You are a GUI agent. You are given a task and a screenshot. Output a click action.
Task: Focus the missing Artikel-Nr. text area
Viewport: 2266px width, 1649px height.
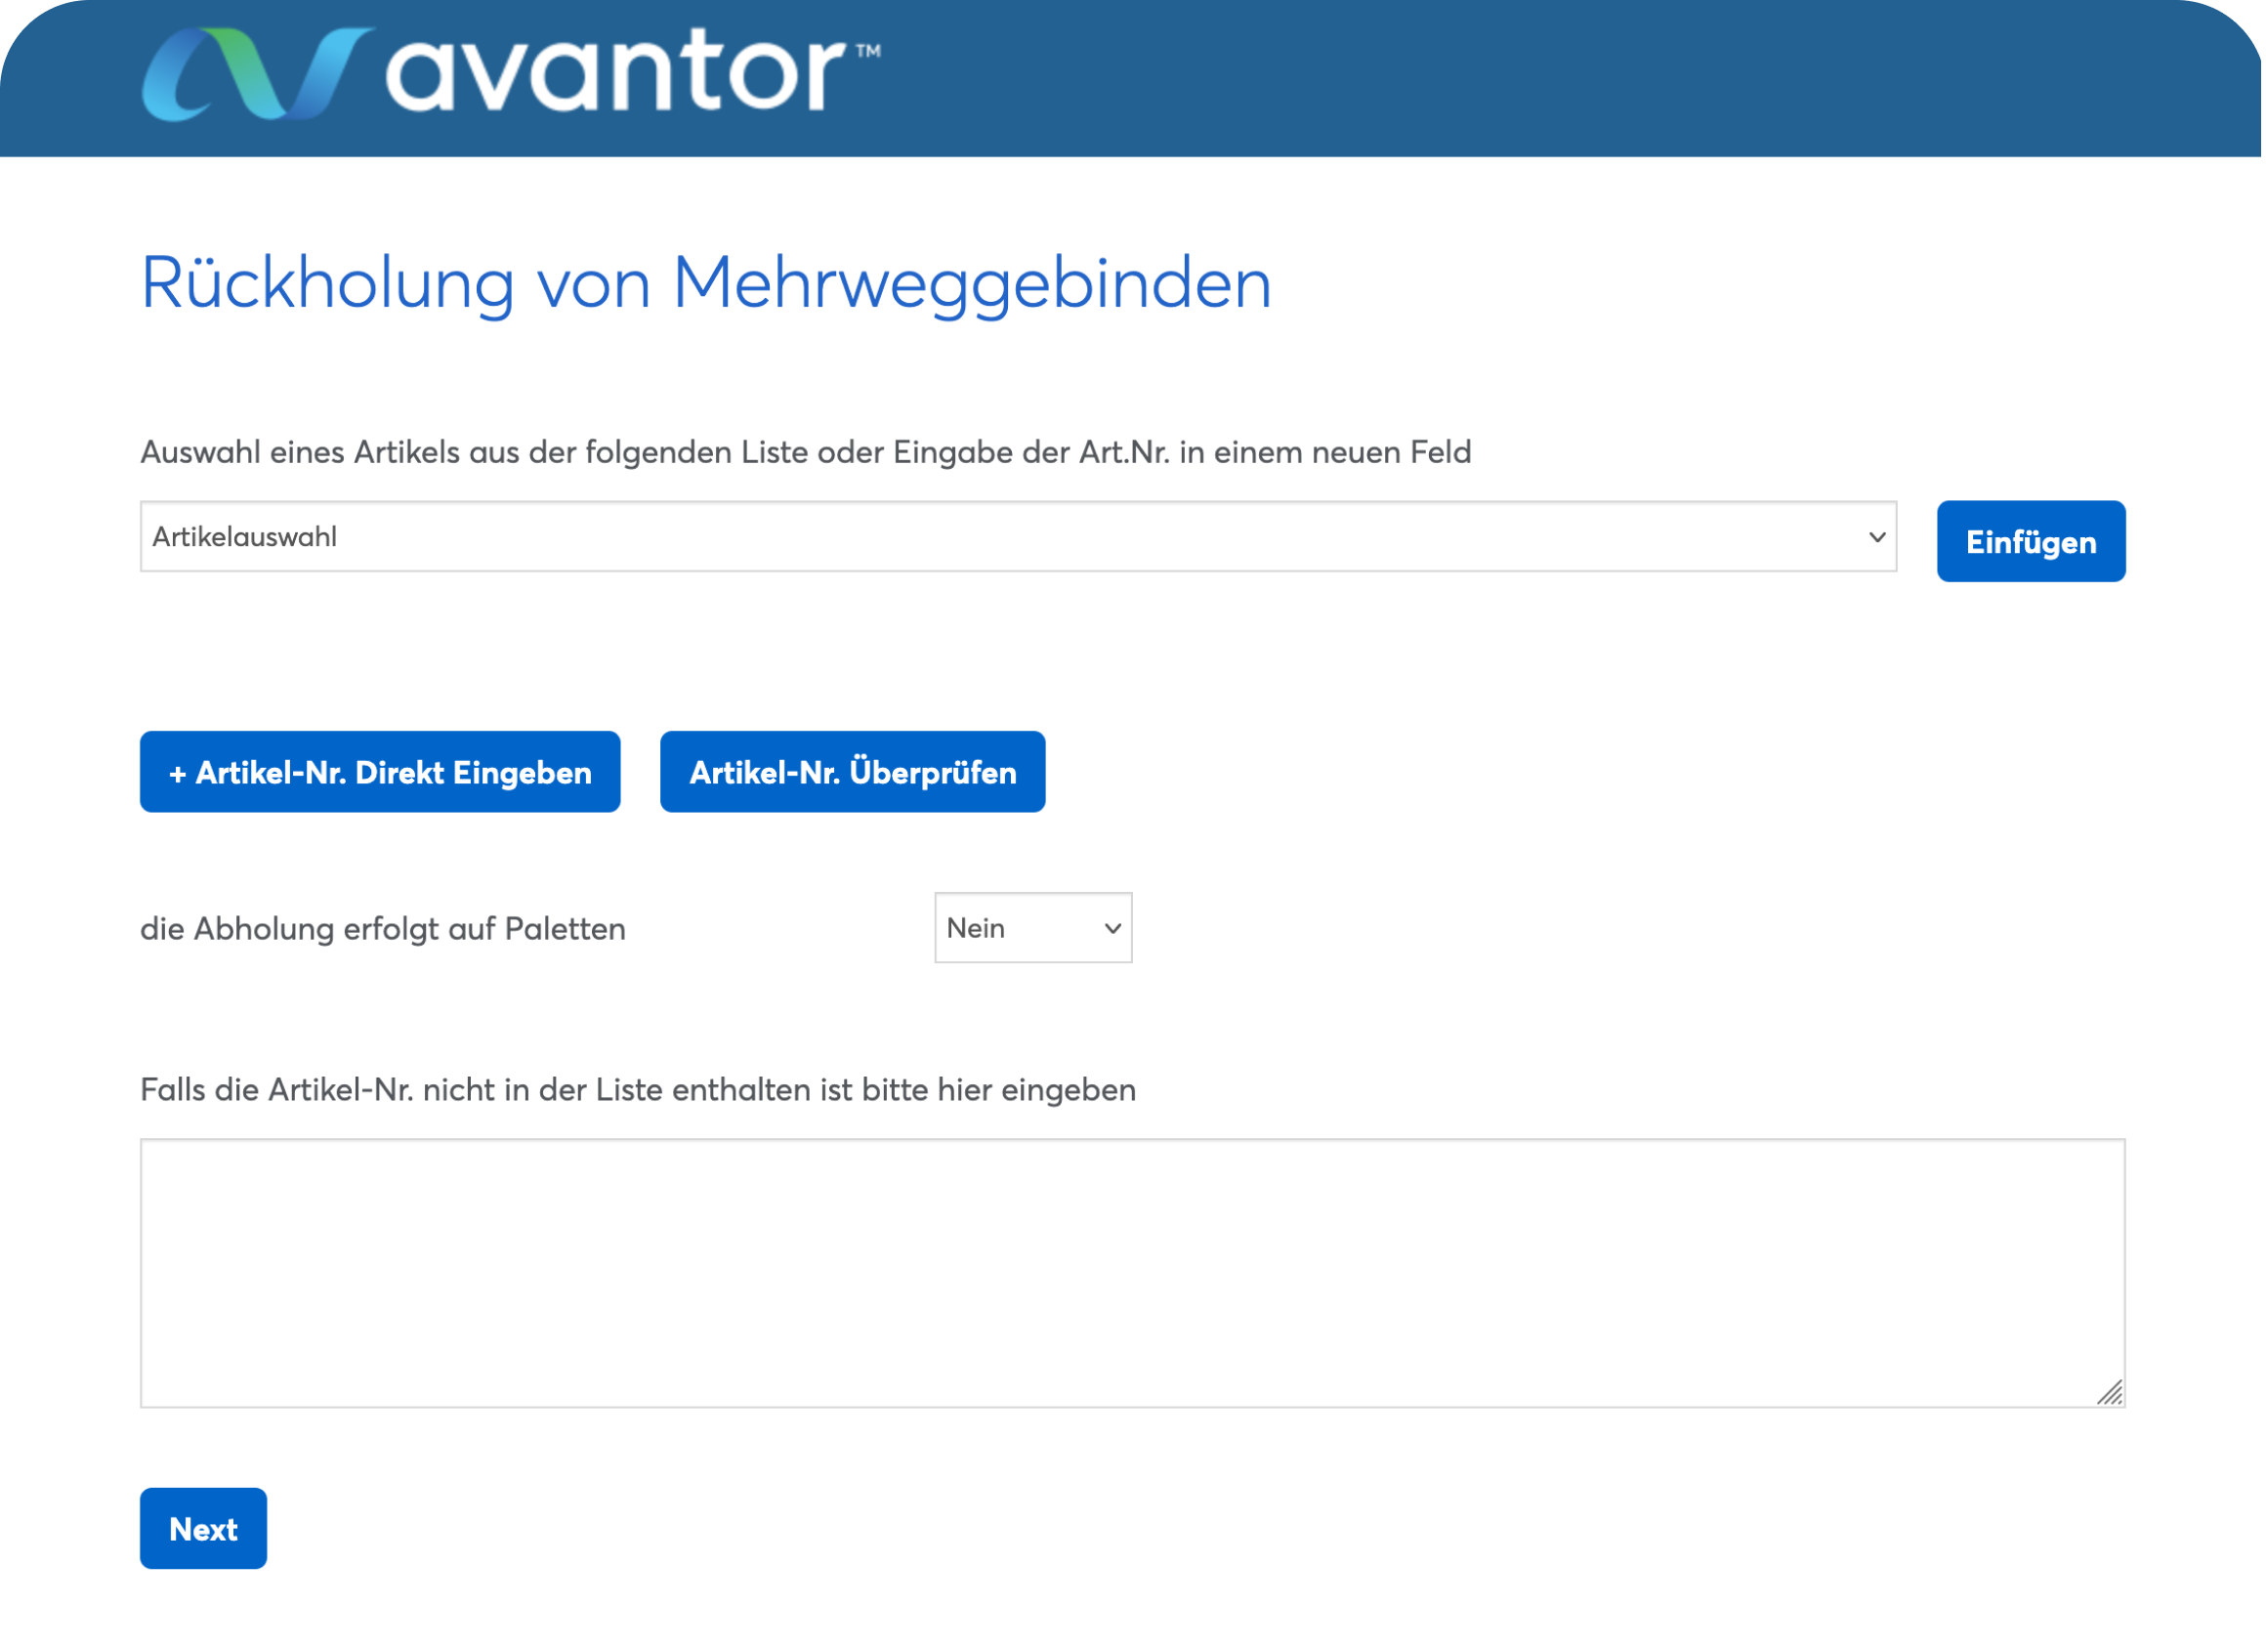click(1131, 1272)
